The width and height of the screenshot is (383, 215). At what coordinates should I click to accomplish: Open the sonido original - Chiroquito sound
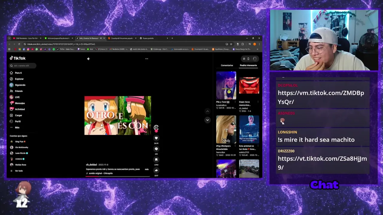(x=101, y=173)
